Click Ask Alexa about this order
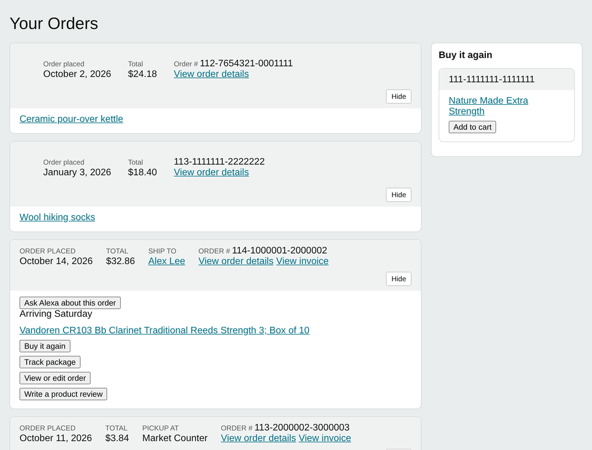This screenshot has height=450, width=592. click(70, 303)
